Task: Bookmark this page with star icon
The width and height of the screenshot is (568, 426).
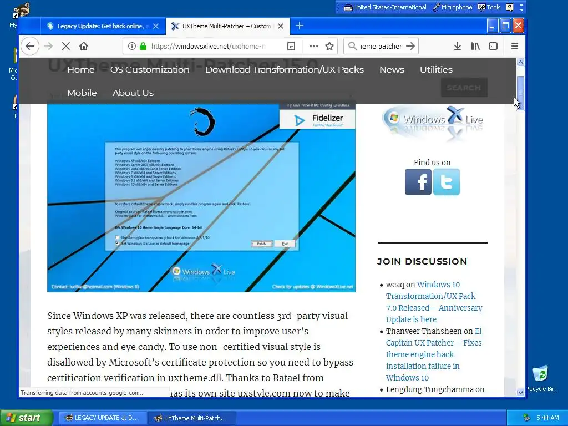Action: (x=329, y=46)
